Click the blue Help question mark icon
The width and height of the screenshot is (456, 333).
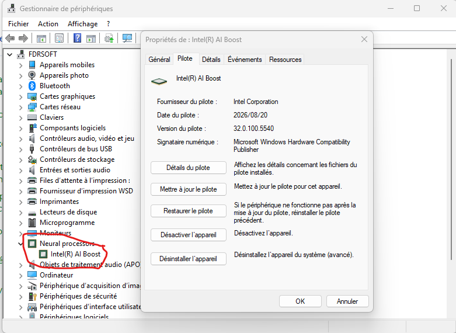[77, 38]
